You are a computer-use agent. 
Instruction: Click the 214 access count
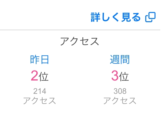tap(40, 91)
